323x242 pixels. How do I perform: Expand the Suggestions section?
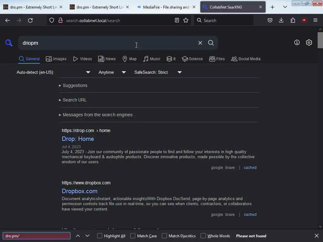[x=73, y=85]
